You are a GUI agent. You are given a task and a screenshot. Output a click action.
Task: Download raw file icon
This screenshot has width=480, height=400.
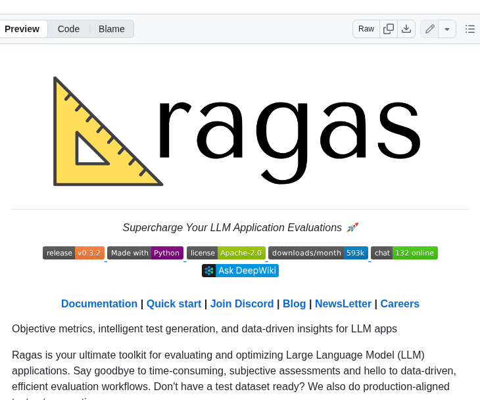click(x=406, y=29)
